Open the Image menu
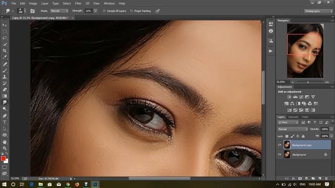 pyautogui.click(x=33, y=4)
